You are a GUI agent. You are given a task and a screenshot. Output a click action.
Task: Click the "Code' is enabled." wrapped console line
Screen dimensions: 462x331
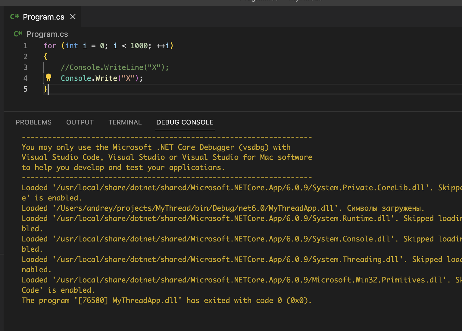pyautogui.click(x=58, y=290)
